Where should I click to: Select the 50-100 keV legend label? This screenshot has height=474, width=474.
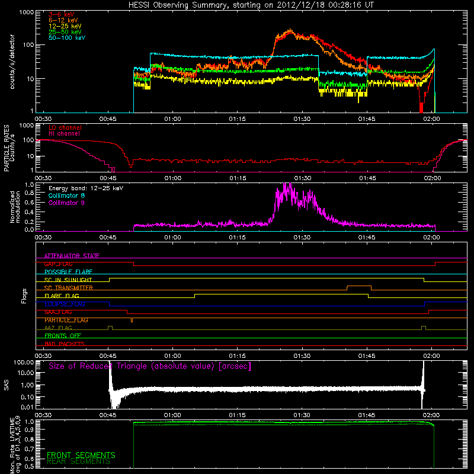pos(67,38)
